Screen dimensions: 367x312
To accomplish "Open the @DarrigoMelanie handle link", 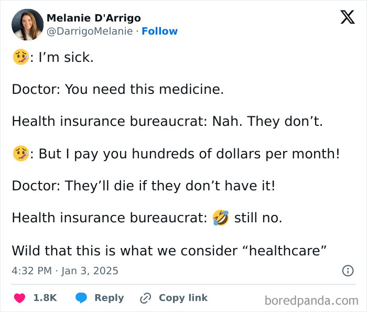I will coord(90,31).
